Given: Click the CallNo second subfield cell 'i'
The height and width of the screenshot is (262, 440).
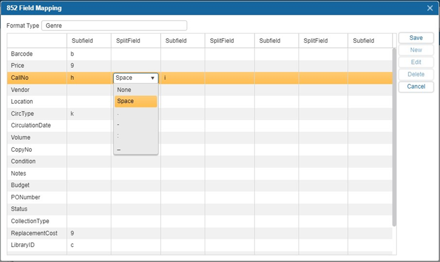Looking at the screenshot, I should (x=182, y=78).
